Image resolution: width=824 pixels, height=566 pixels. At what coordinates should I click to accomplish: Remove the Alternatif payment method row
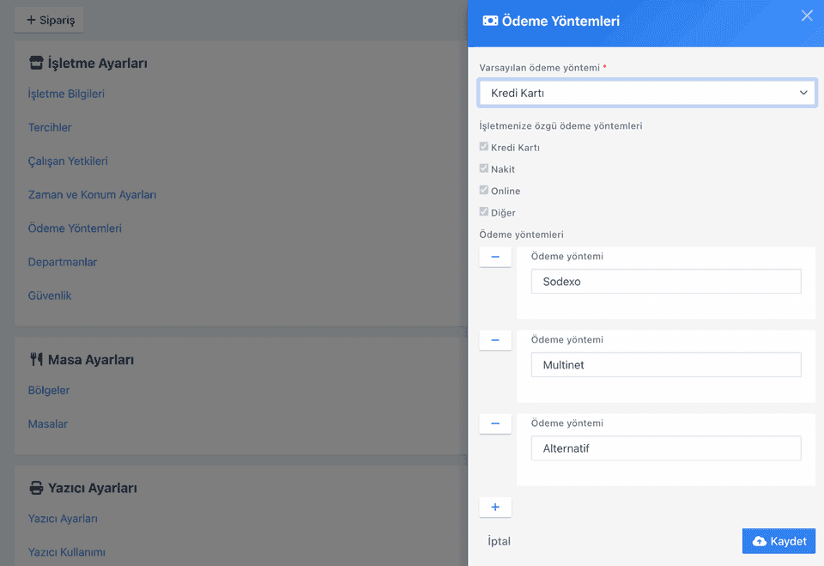click(x=495, y=423)
